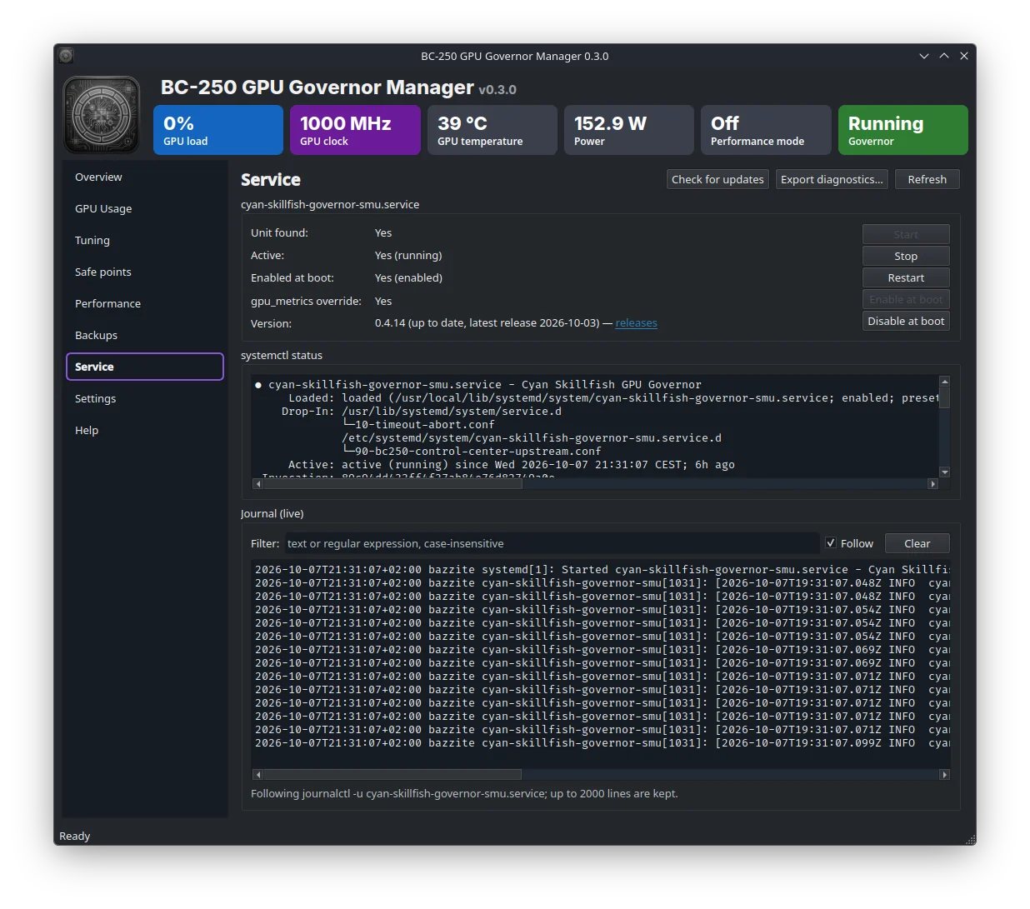Refresh the service status
Viewport: 1030px width, 909px height.
click(927, 179)
